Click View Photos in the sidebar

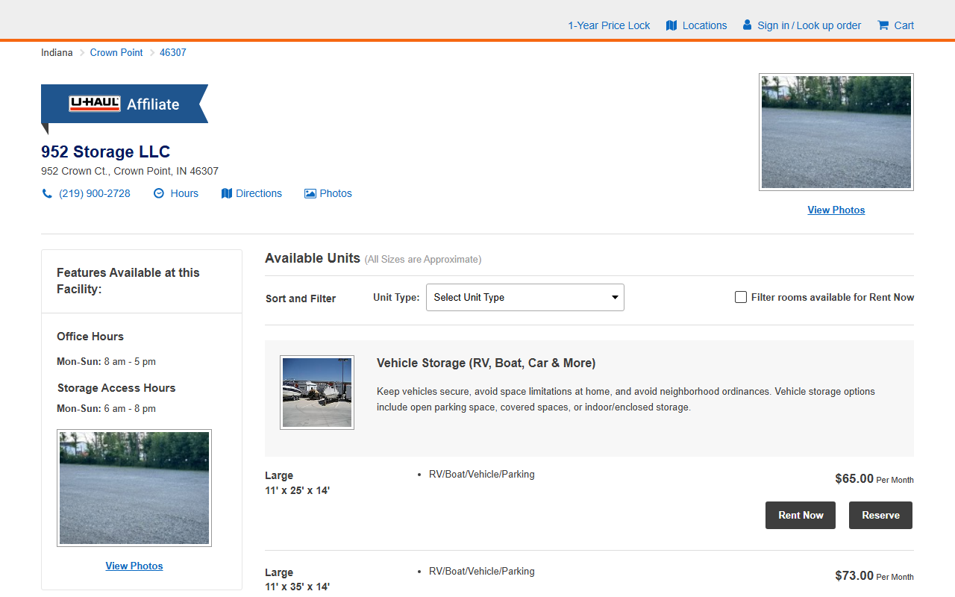click(x=134, y=566)
